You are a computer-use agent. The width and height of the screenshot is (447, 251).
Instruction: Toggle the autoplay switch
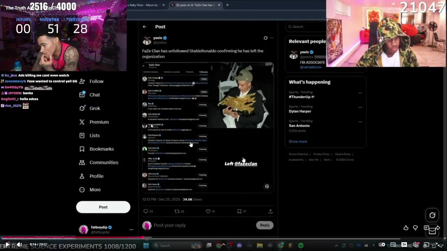(382, 245)
